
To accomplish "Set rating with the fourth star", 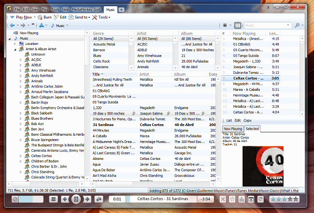I will point(290,199).
